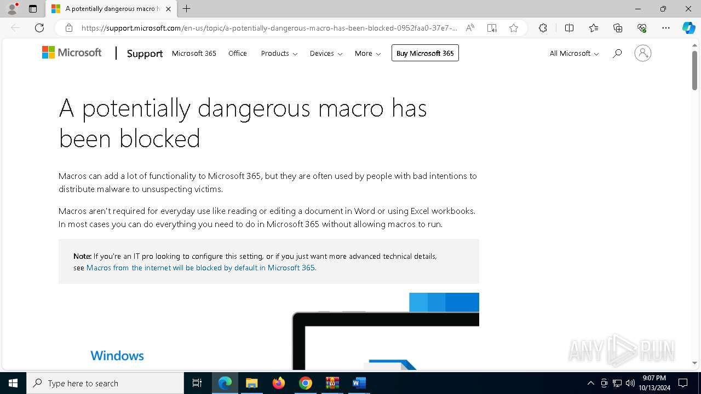Show hidden system tray icons
Screen dimensions: 701x394
[590, 383]
